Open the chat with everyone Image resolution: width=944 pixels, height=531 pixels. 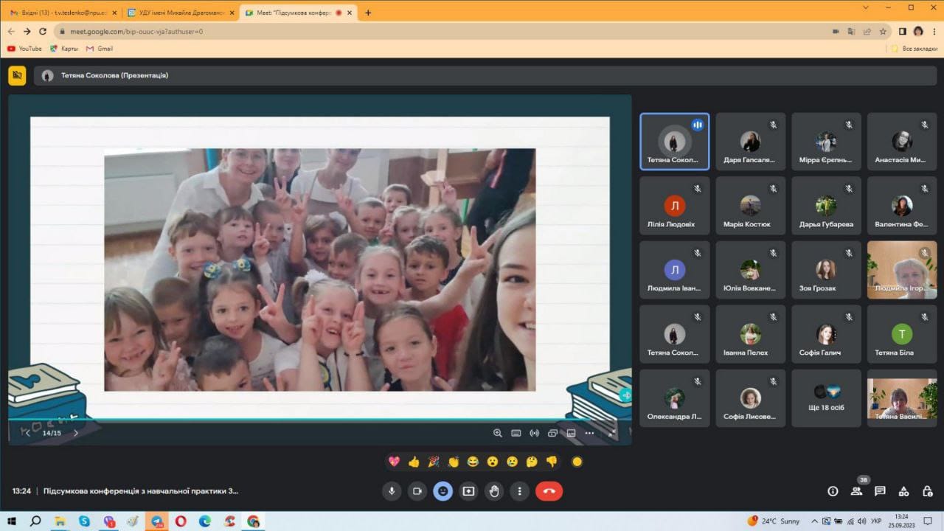click(x=880, y=491)
